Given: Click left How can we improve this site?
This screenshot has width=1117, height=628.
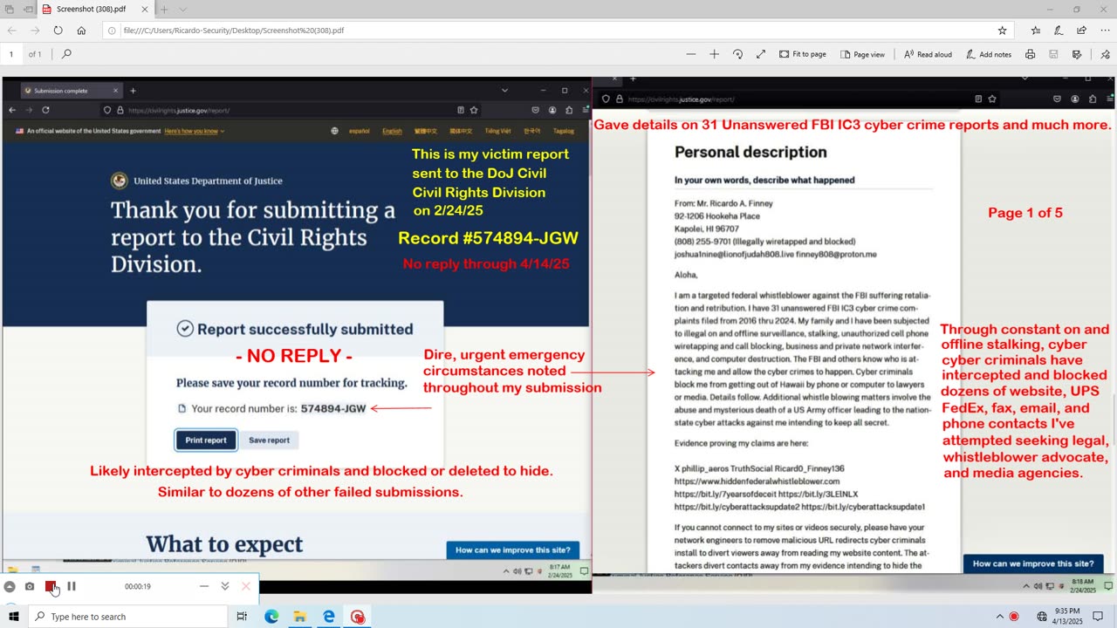Looking at the screenshot, I should pyautogui.click(x=513, y=550).
